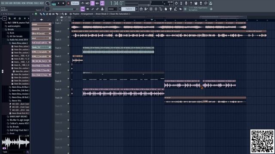
Task: Click the render export icon
Action: point(201,3)
